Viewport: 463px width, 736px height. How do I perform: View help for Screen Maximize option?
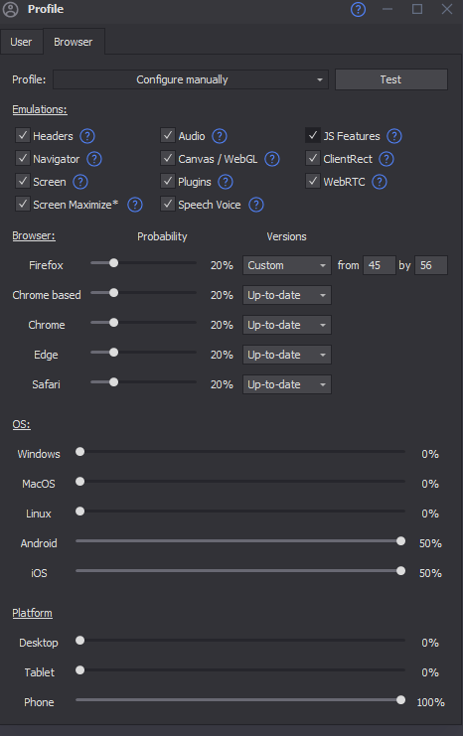(135, 205)
